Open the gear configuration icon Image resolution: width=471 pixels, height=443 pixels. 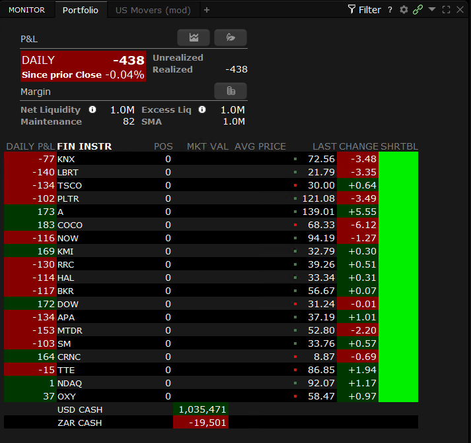[404, 10]
